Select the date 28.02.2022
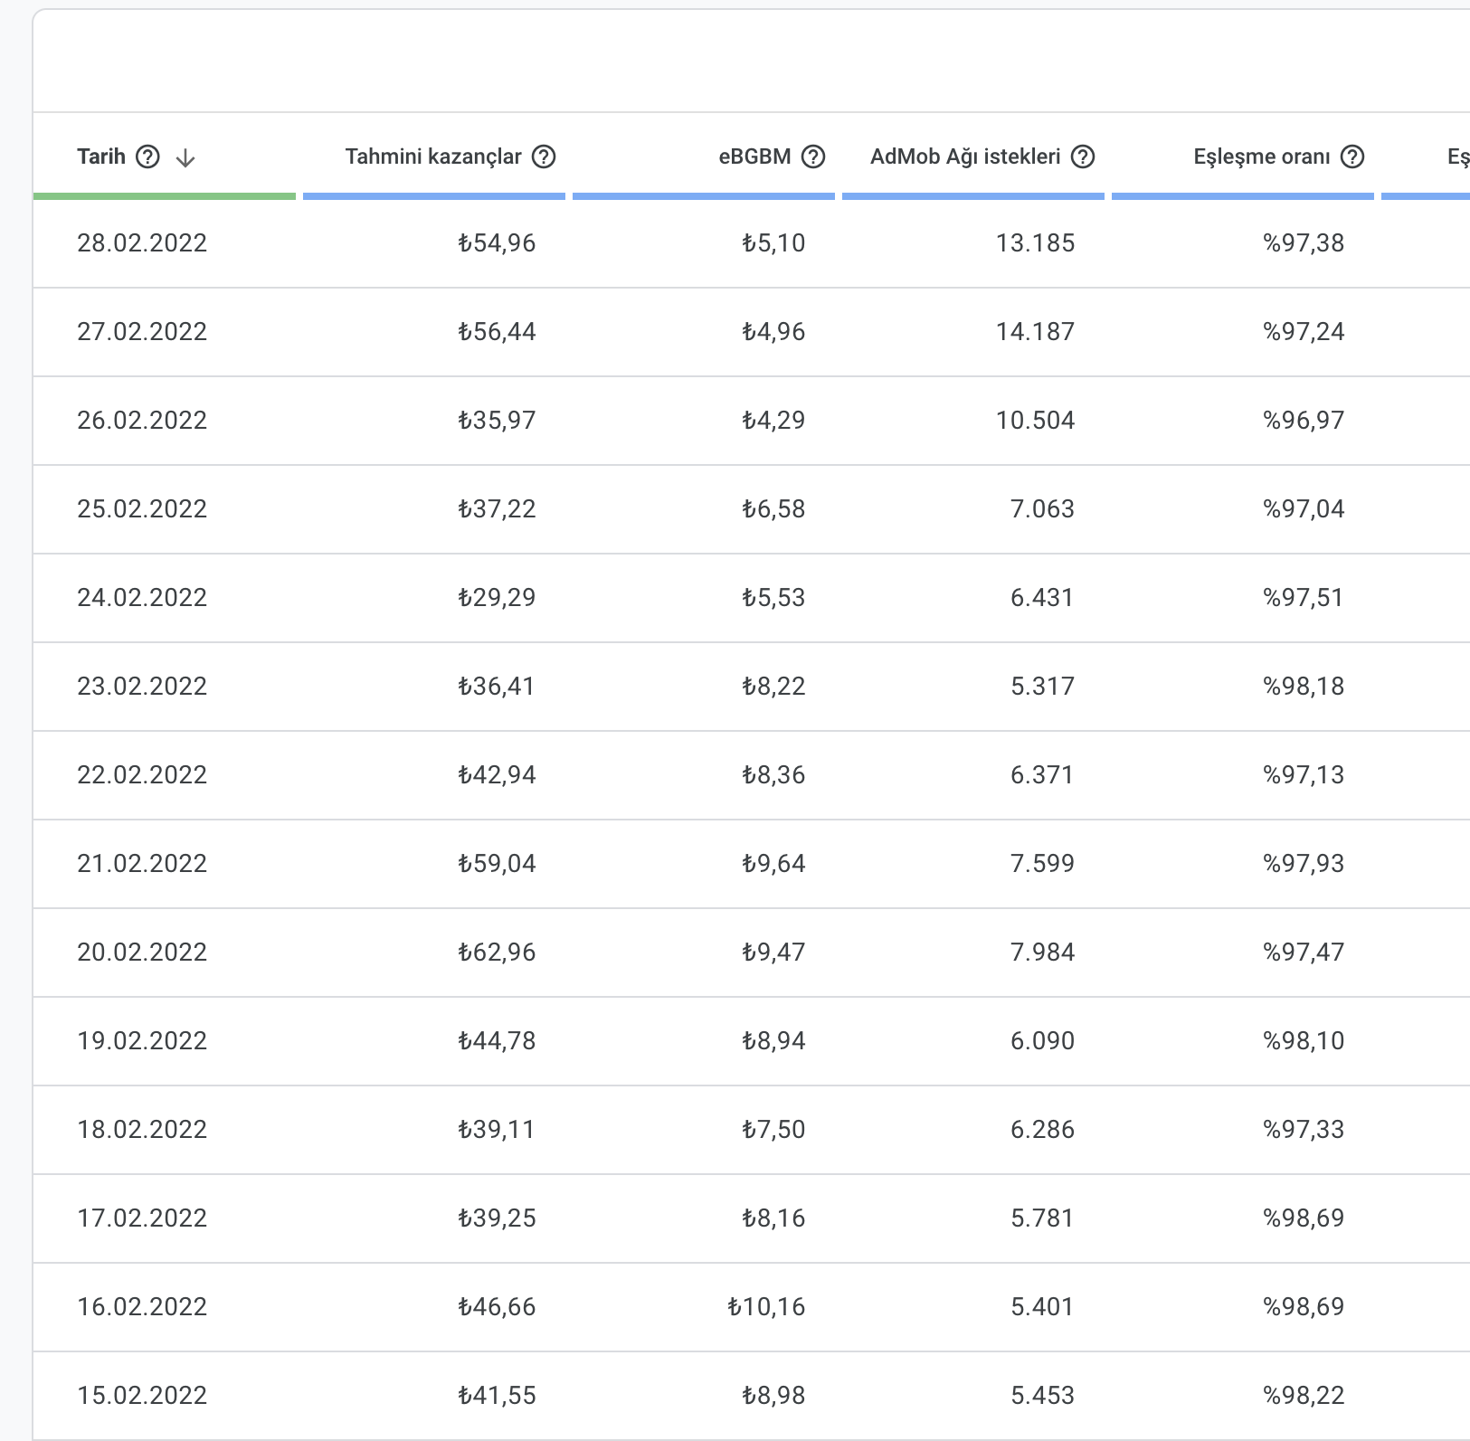 142,243
